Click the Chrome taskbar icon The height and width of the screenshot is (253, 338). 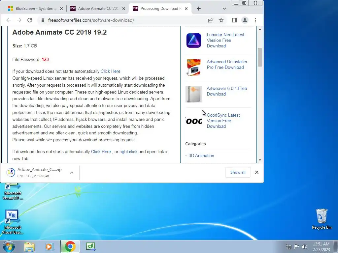click(x=70, y=246)
